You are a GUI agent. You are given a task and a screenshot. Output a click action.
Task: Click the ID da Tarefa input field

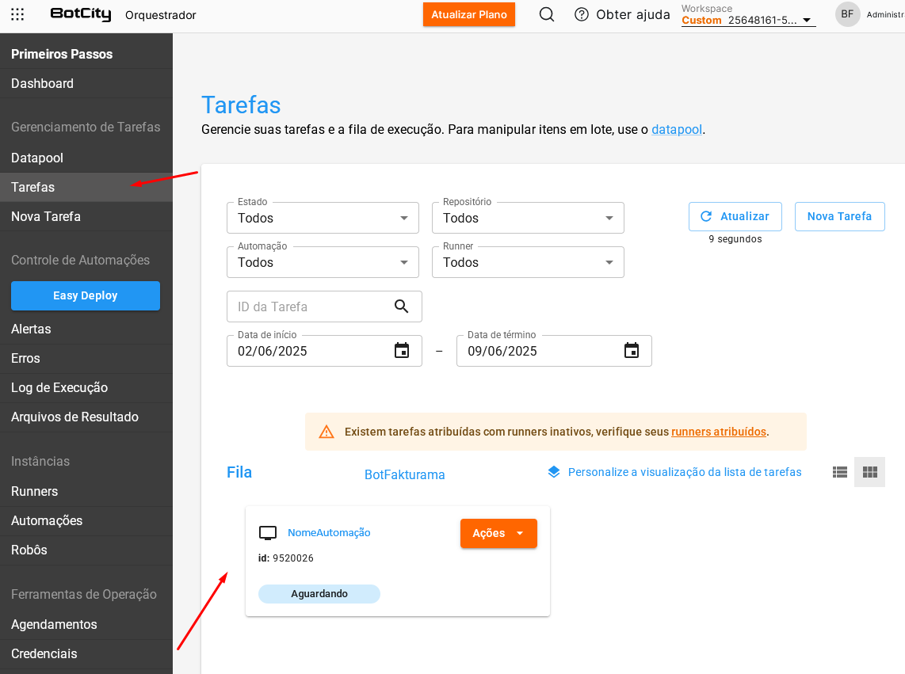309,307
